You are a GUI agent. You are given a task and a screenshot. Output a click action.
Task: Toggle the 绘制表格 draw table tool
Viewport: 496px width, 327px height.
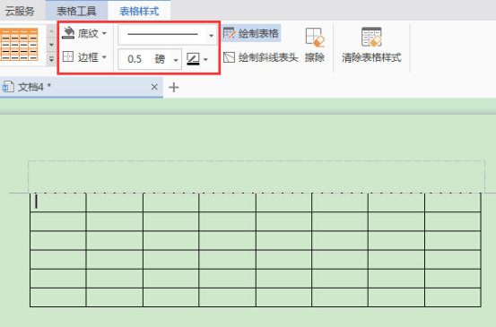click(x=251, y=33)
